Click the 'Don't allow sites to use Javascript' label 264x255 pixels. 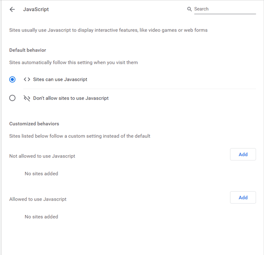click(x=71, y=98)
